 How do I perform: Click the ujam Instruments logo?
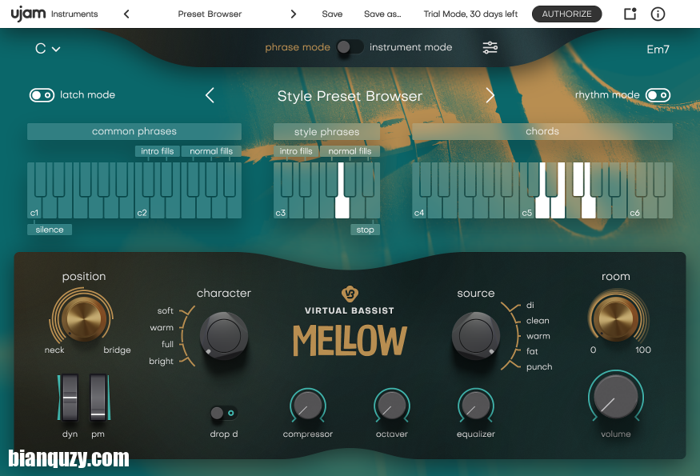coord(54,14)
